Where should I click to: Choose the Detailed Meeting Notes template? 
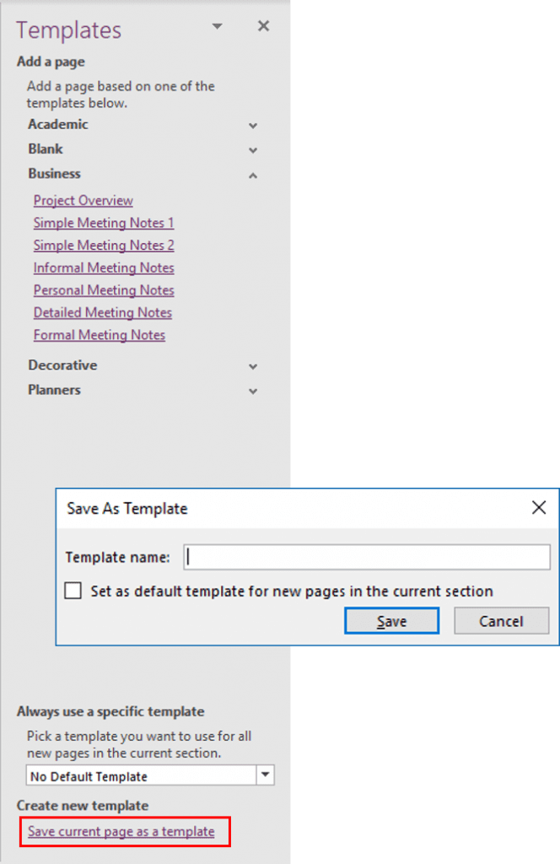tap(102, 312)
